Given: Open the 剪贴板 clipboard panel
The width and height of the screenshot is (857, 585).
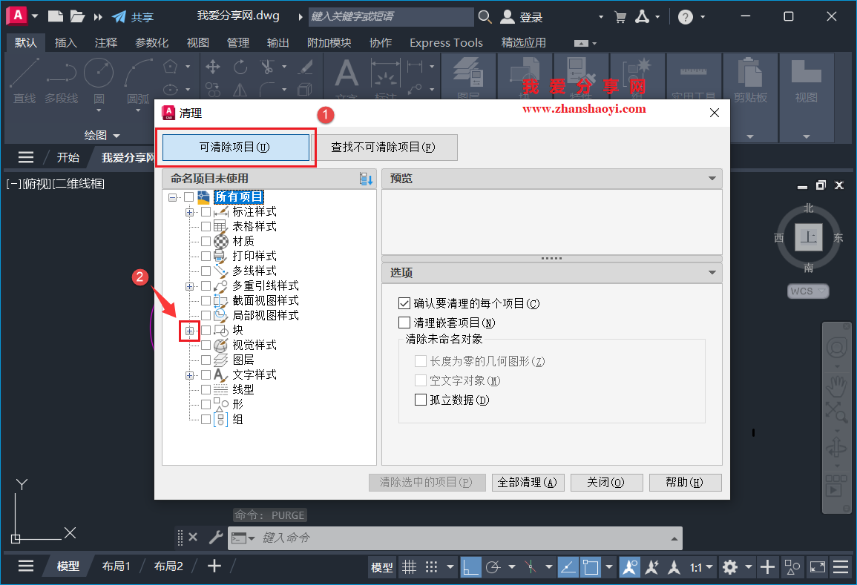Looking at the screenshot, I should [750, 81].
